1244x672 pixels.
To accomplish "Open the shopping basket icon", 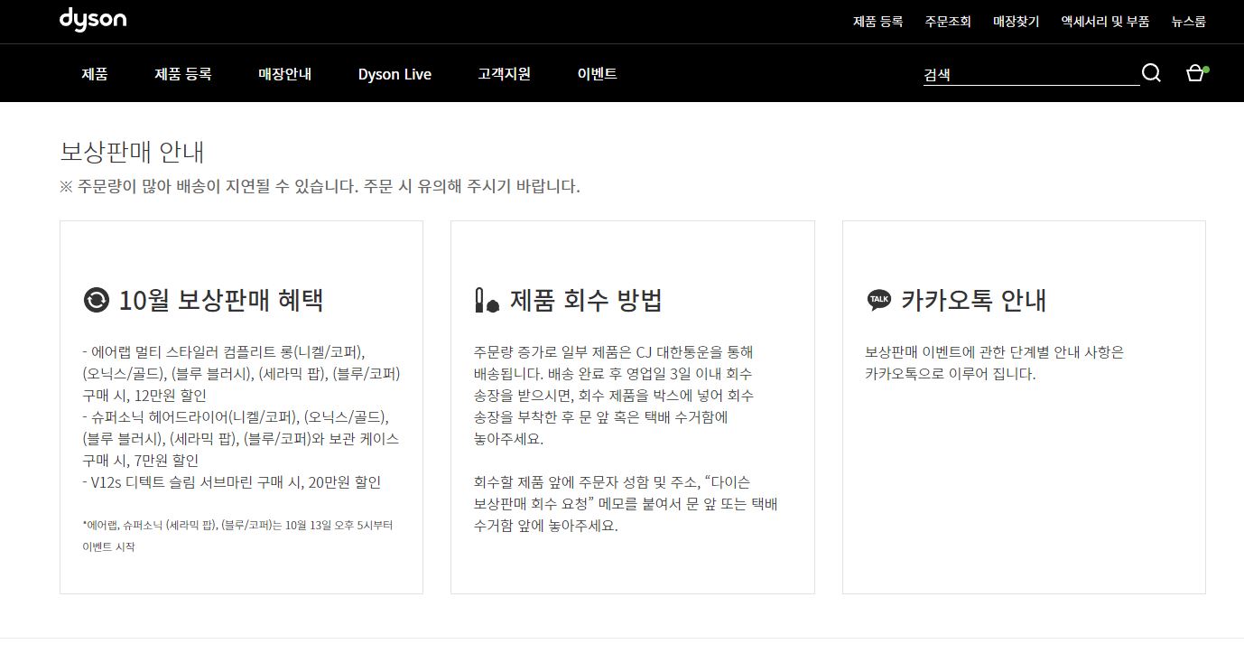I will point(1196,73).
